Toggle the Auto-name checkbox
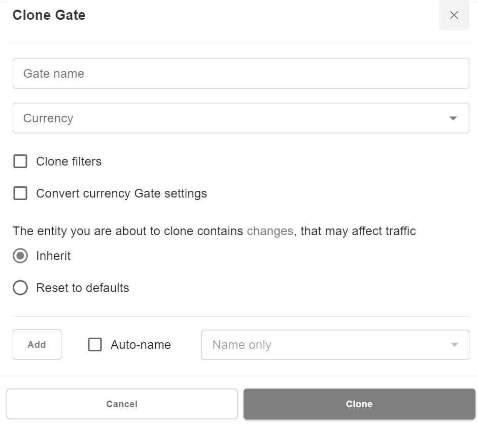The width and height of the screenshot is (478, 426). [95, 345]
